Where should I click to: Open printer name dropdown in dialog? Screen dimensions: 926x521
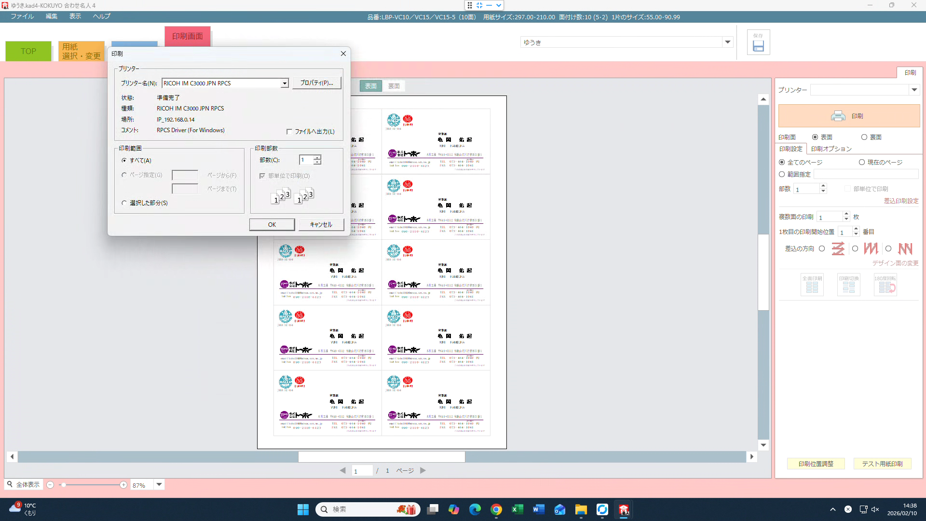285,83
